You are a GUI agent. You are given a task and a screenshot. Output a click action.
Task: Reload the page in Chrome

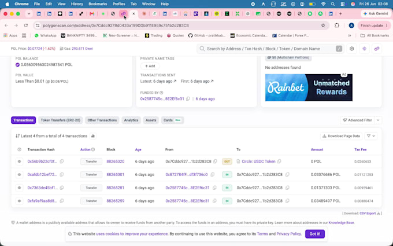(x=26, y=25)
